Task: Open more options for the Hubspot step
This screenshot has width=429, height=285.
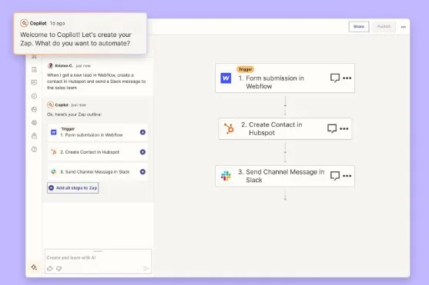Action: tap(344, 128)
